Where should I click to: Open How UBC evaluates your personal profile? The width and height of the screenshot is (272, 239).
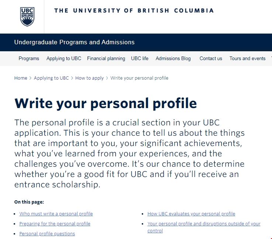[x=191, y=214]
